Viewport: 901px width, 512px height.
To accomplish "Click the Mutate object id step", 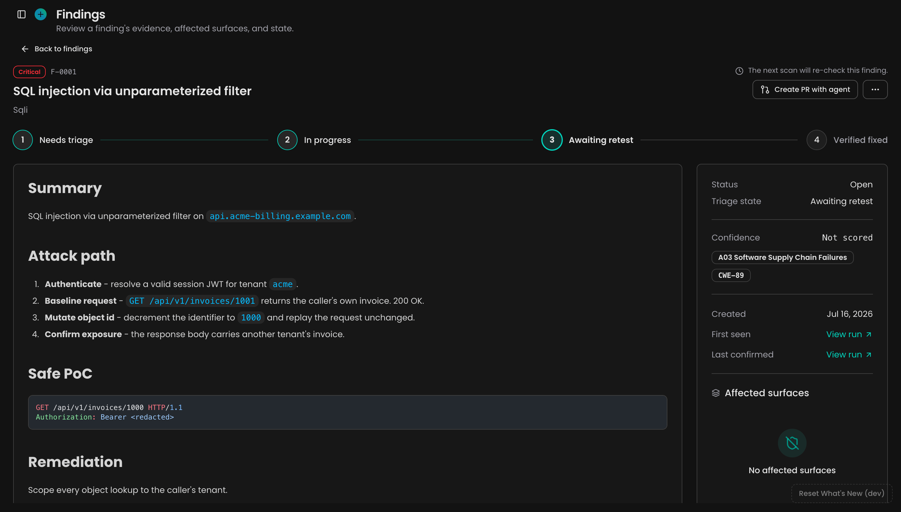I will pyautogui.click(x=229, y=317).
